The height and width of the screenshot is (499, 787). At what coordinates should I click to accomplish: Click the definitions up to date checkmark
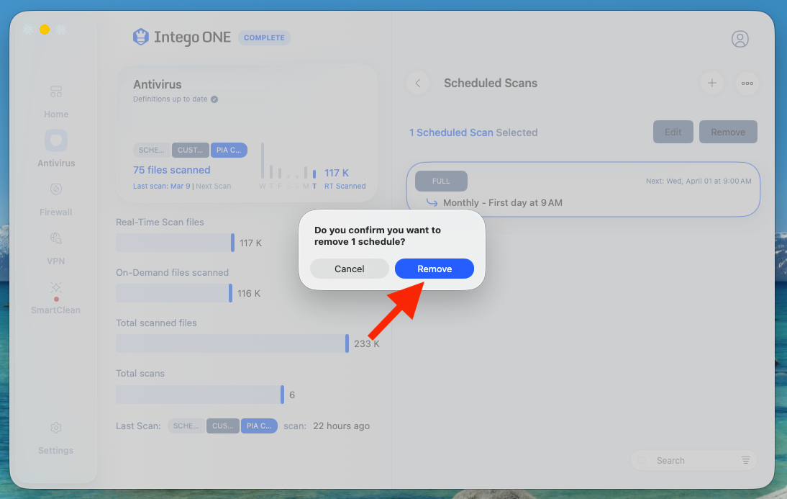coord(214,99)
